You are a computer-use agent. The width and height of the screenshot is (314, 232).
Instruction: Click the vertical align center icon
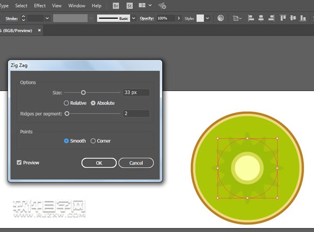tap(294, 18)
